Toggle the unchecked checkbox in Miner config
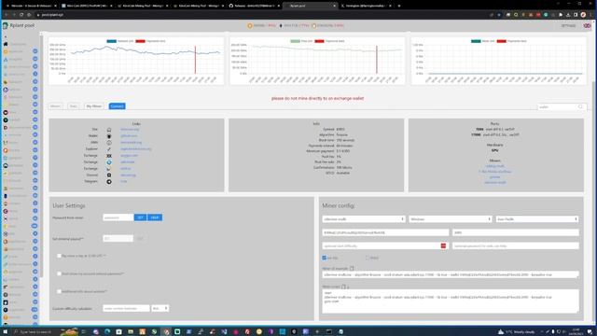The image size is (597, 336). pos(368,258)
